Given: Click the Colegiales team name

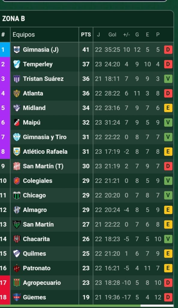Looking at the screenshot, I should click(x=38, y=181).
